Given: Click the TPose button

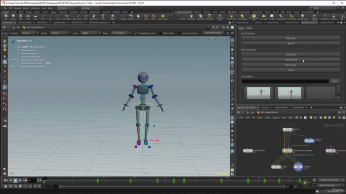Looking at the screenshot, I should [x=291, y=71].
